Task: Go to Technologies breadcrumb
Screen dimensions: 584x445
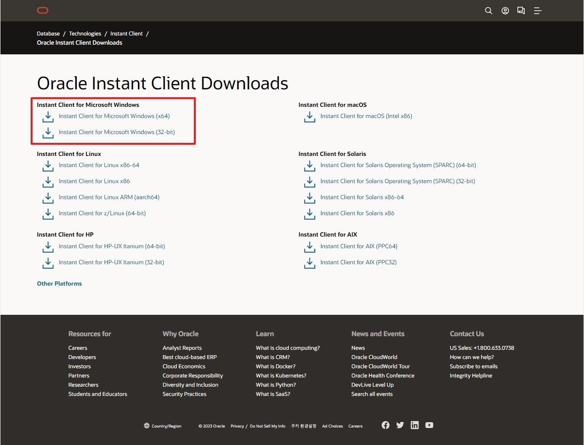Action: 85,34
